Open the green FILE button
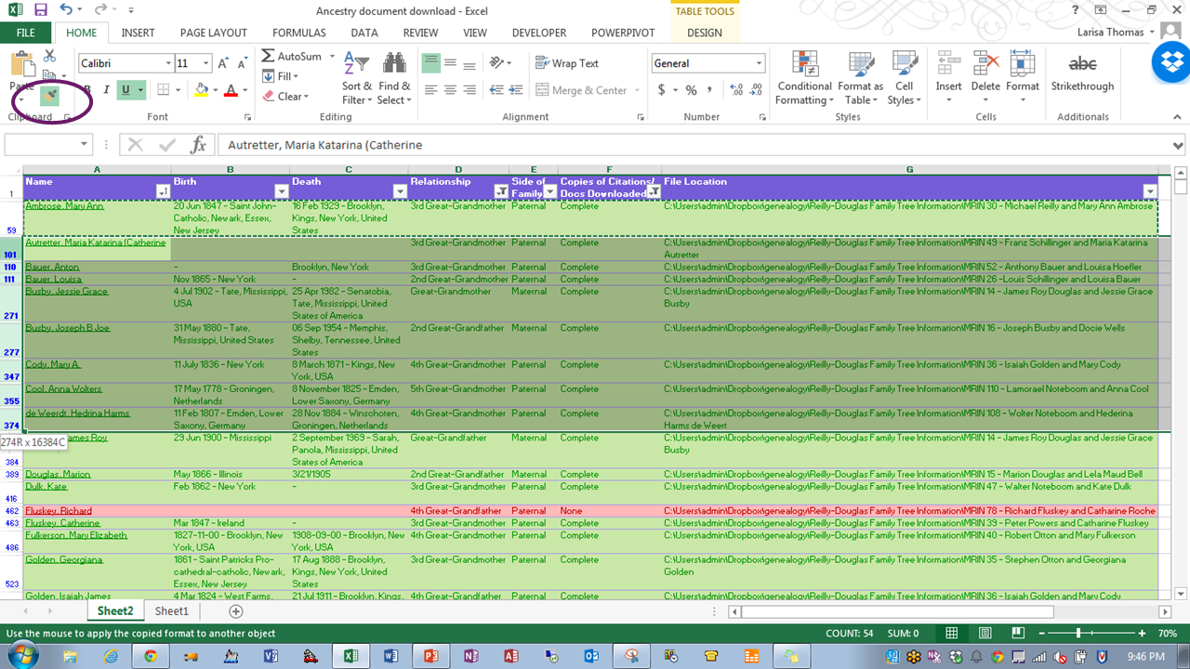This screenshot has height=669, width=1190. click(x=26, y=33)
